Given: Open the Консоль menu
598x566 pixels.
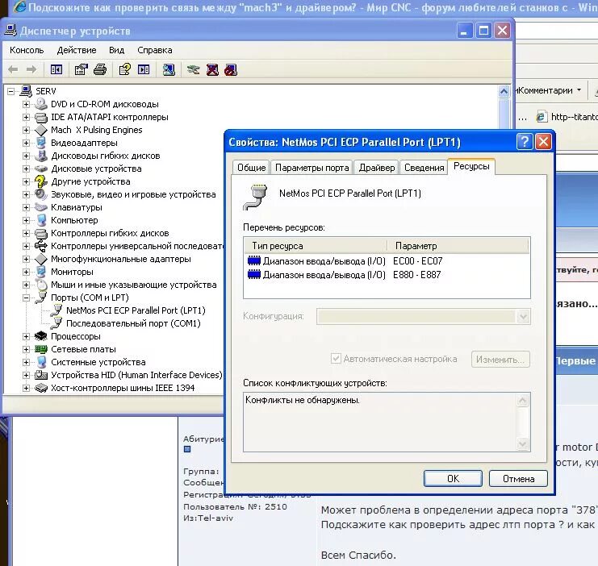Looking at the screenshot, I should (x=27, y=50).
